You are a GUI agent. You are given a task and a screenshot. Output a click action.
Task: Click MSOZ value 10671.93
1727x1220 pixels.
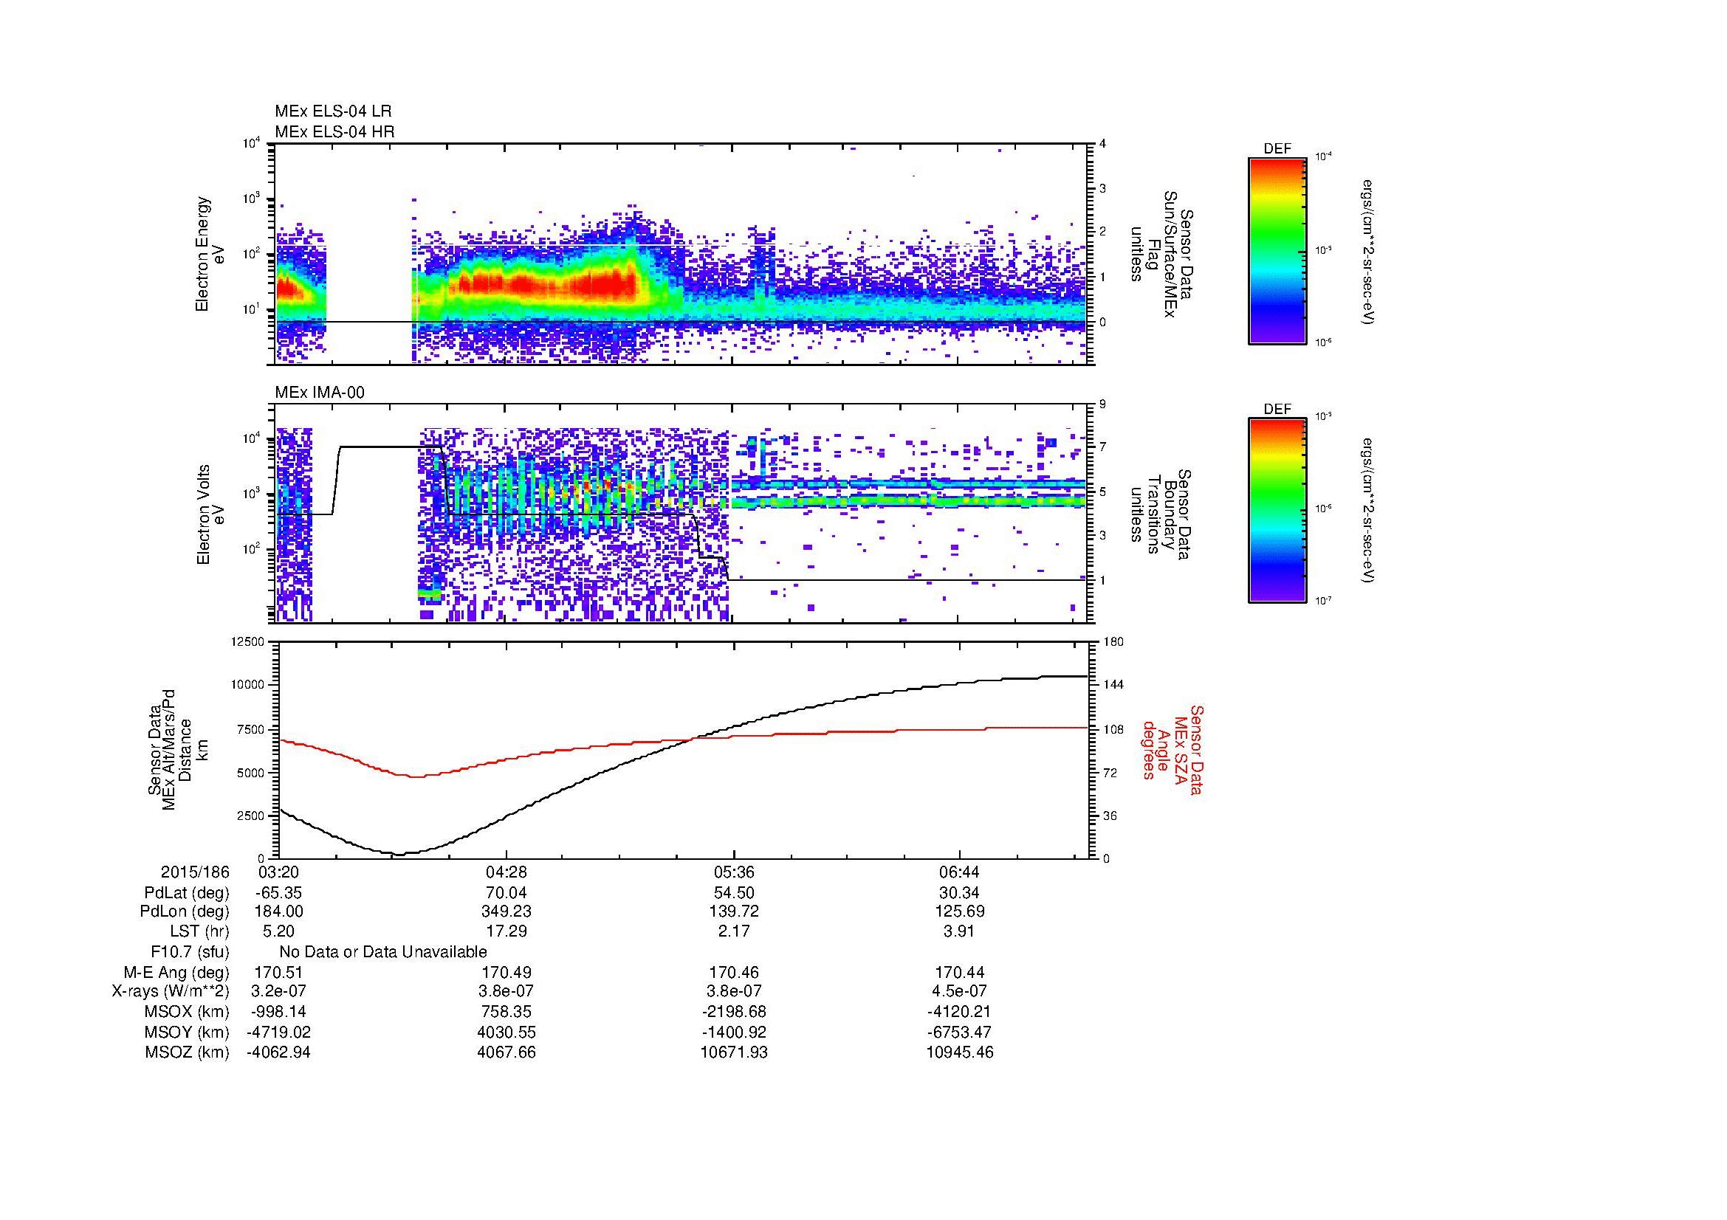[x=734, y=1052]
